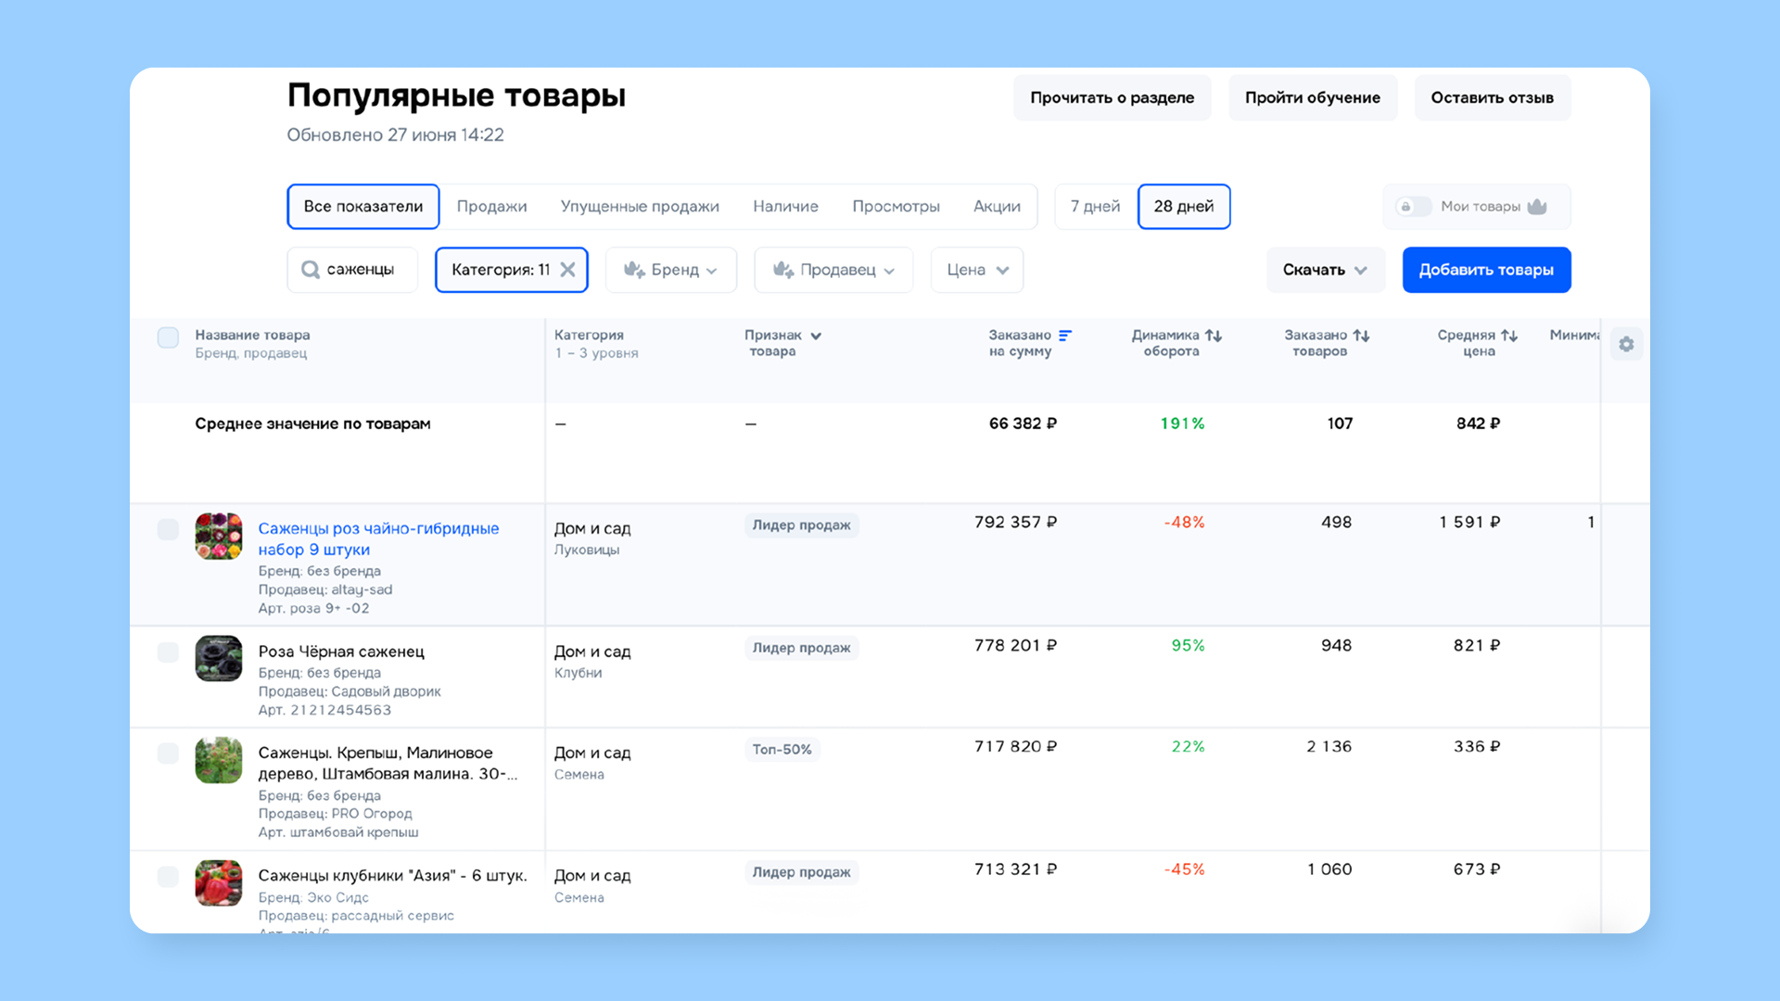This screenshot has width=1780, height=1001.
Task: Sort by Динамика оборота using its arrows icon
Action: point(1213,336)
